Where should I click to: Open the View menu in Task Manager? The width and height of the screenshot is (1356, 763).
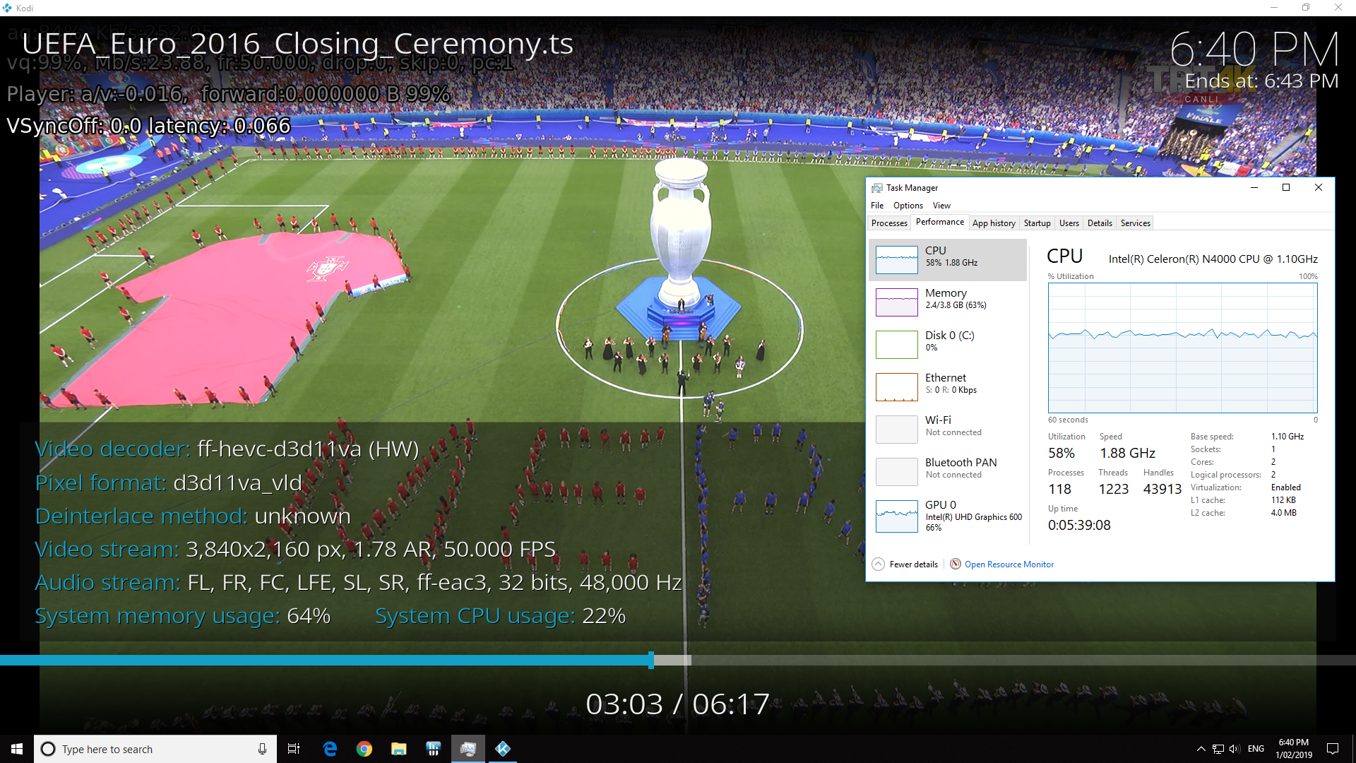coord(941,206)
